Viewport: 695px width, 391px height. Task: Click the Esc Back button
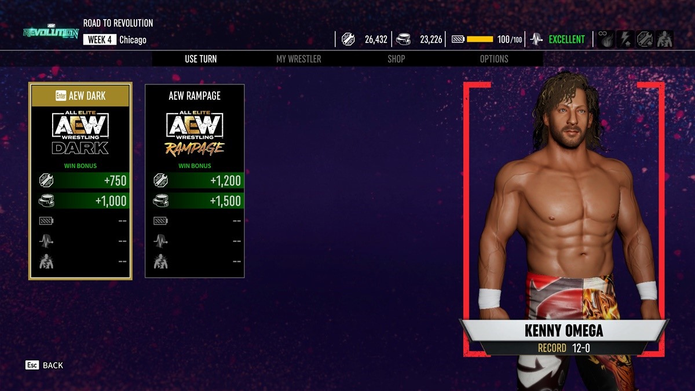[44, 365]
